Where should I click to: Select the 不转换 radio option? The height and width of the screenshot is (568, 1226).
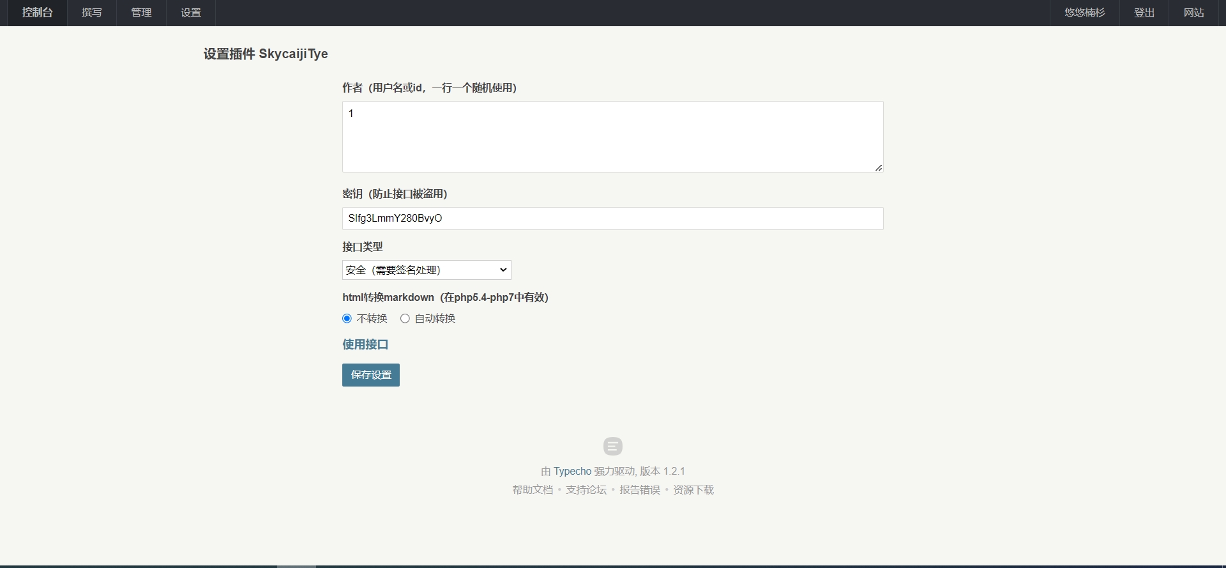347,318
